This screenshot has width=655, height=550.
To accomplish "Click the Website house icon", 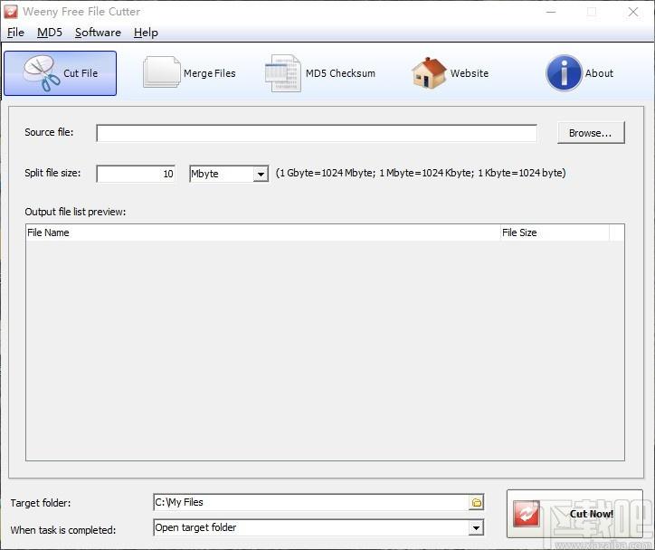I will click(x=429, y=72).
